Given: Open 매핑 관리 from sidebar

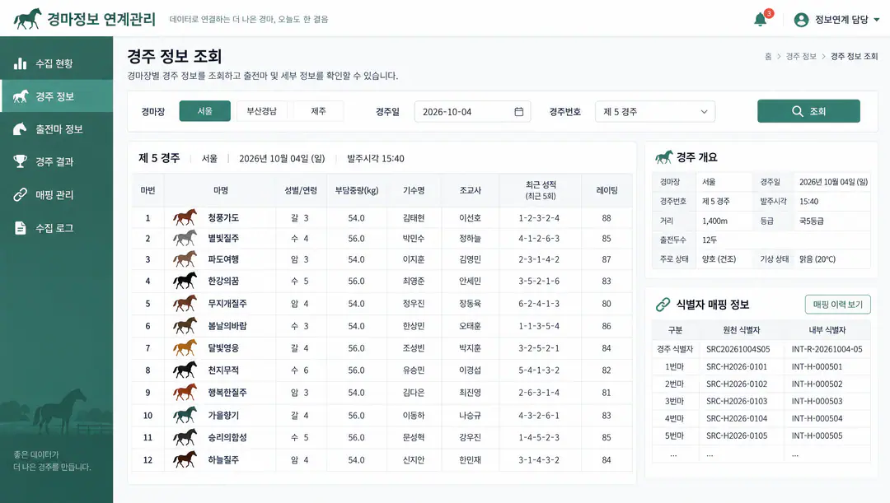Looking at the screenshot, I should [56, 194].
